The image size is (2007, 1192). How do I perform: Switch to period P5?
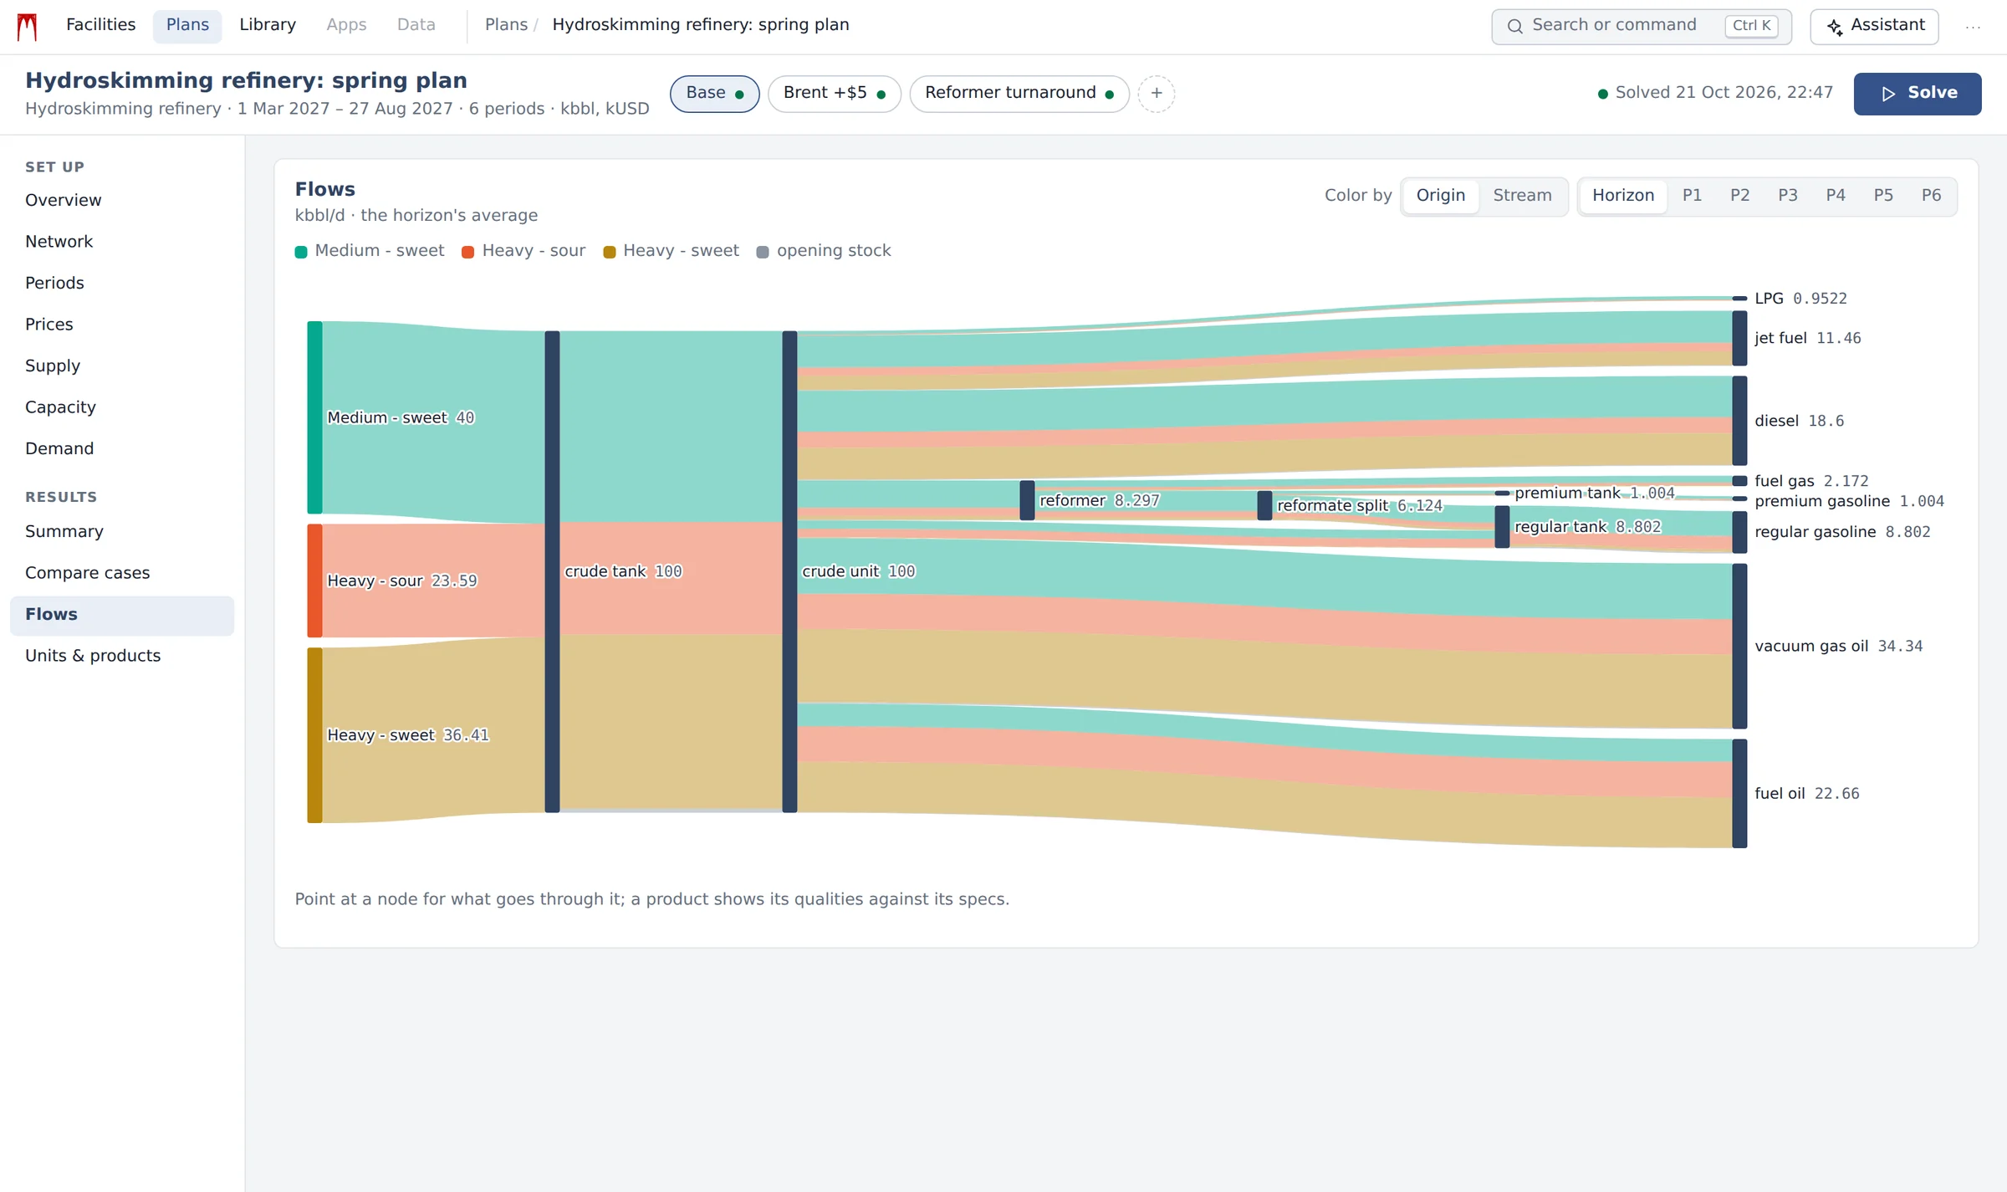pyautogui.click(x=1882, y=196)
